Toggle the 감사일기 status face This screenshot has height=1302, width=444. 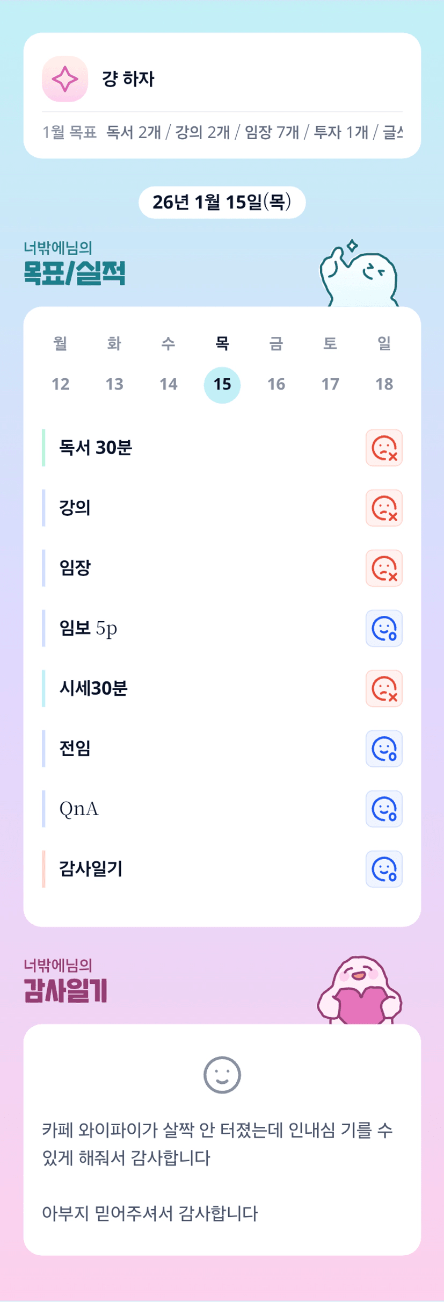coord(384,869)
